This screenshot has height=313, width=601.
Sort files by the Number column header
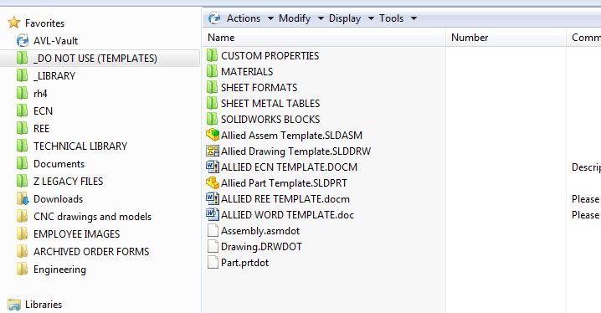click(x=506, y=38)
